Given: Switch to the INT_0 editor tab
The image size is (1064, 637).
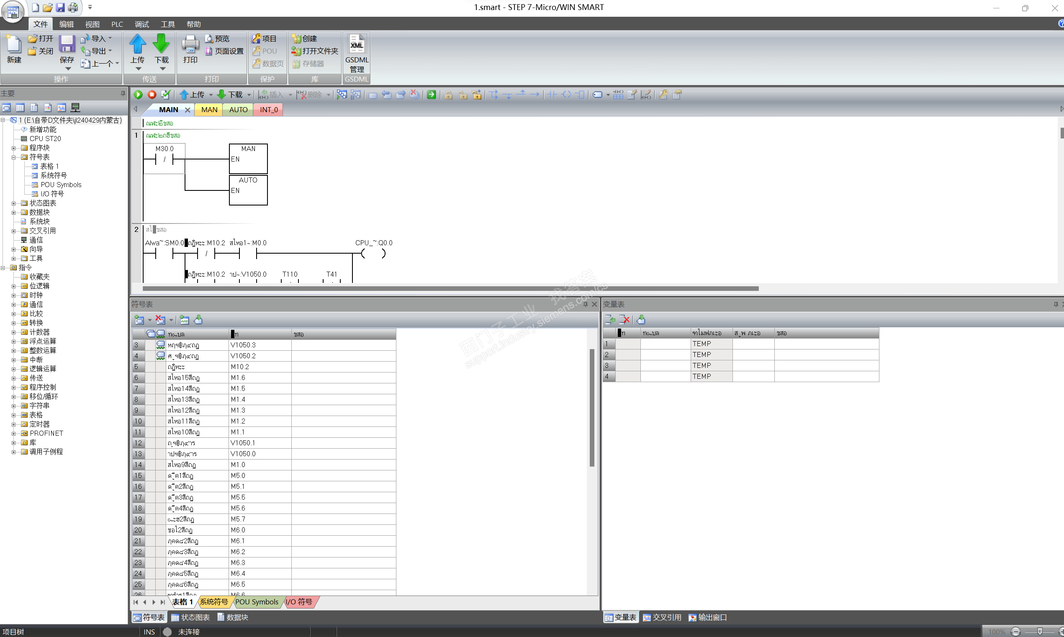Looking at the screenshot, I should (269, 110).
